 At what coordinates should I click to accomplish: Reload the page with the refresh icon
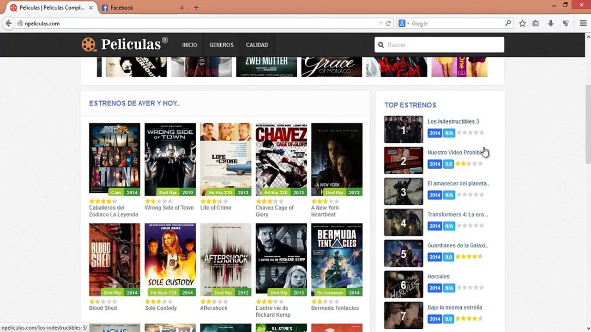pyautogui.click(x=388, y=24)
